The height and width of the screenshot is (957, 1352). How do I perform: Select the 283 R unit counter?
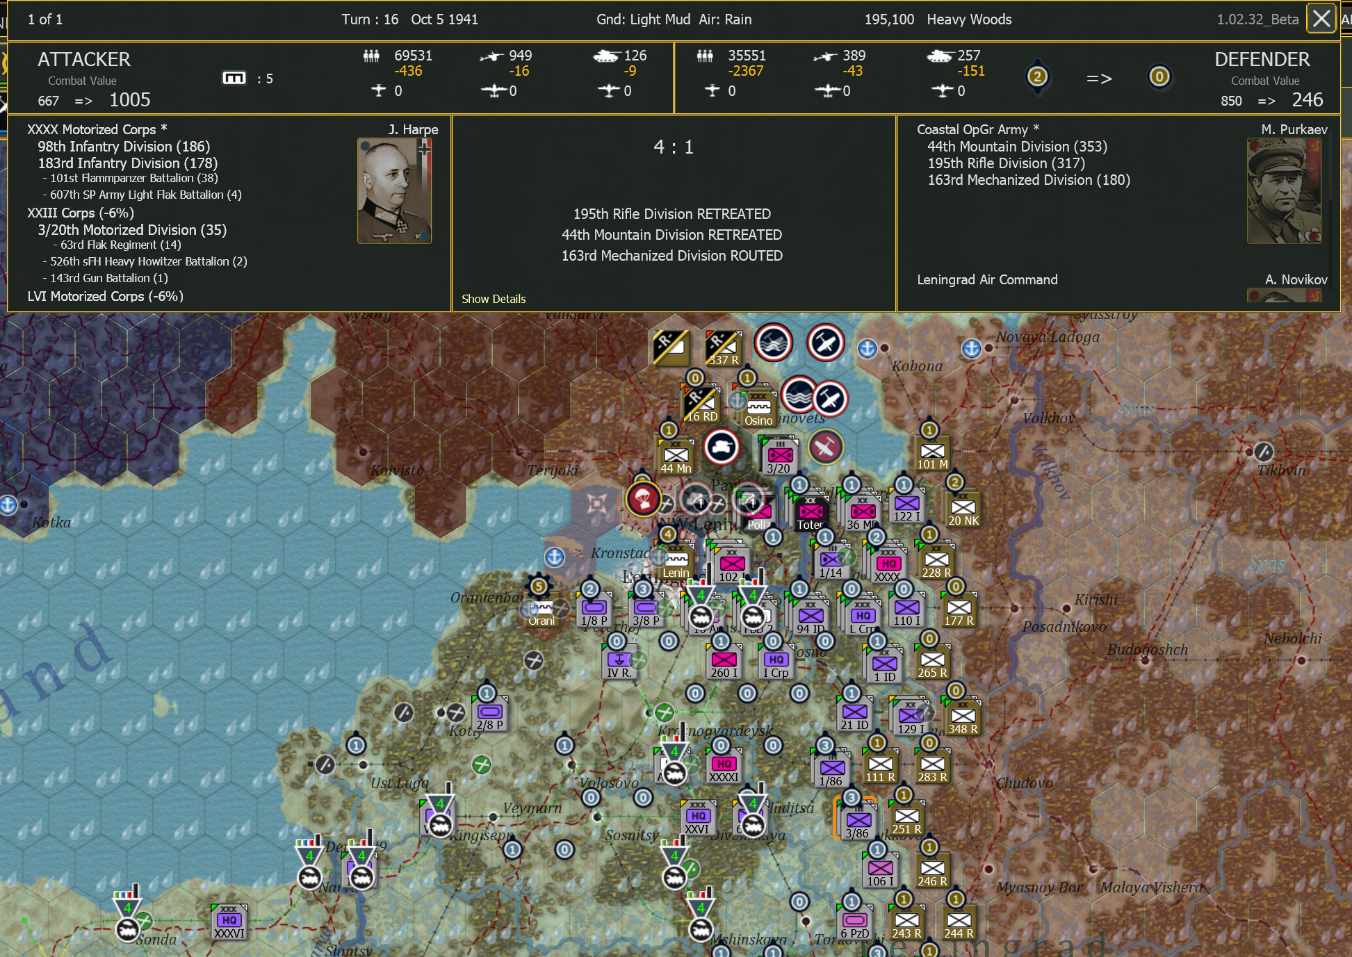[x=932, y=766]
